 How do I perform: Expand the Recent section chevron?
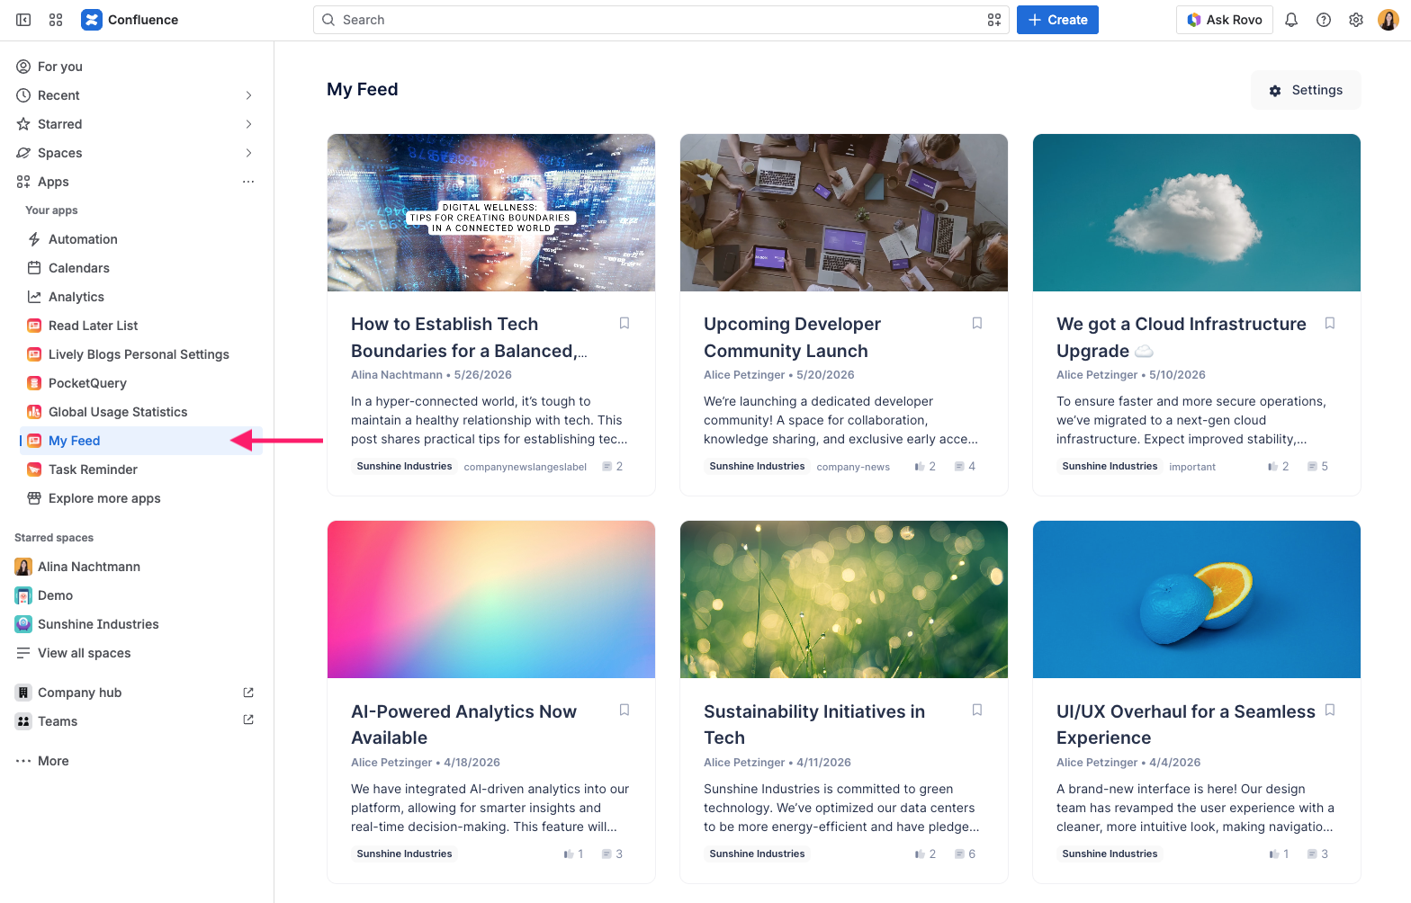click(x=248, y=95)
